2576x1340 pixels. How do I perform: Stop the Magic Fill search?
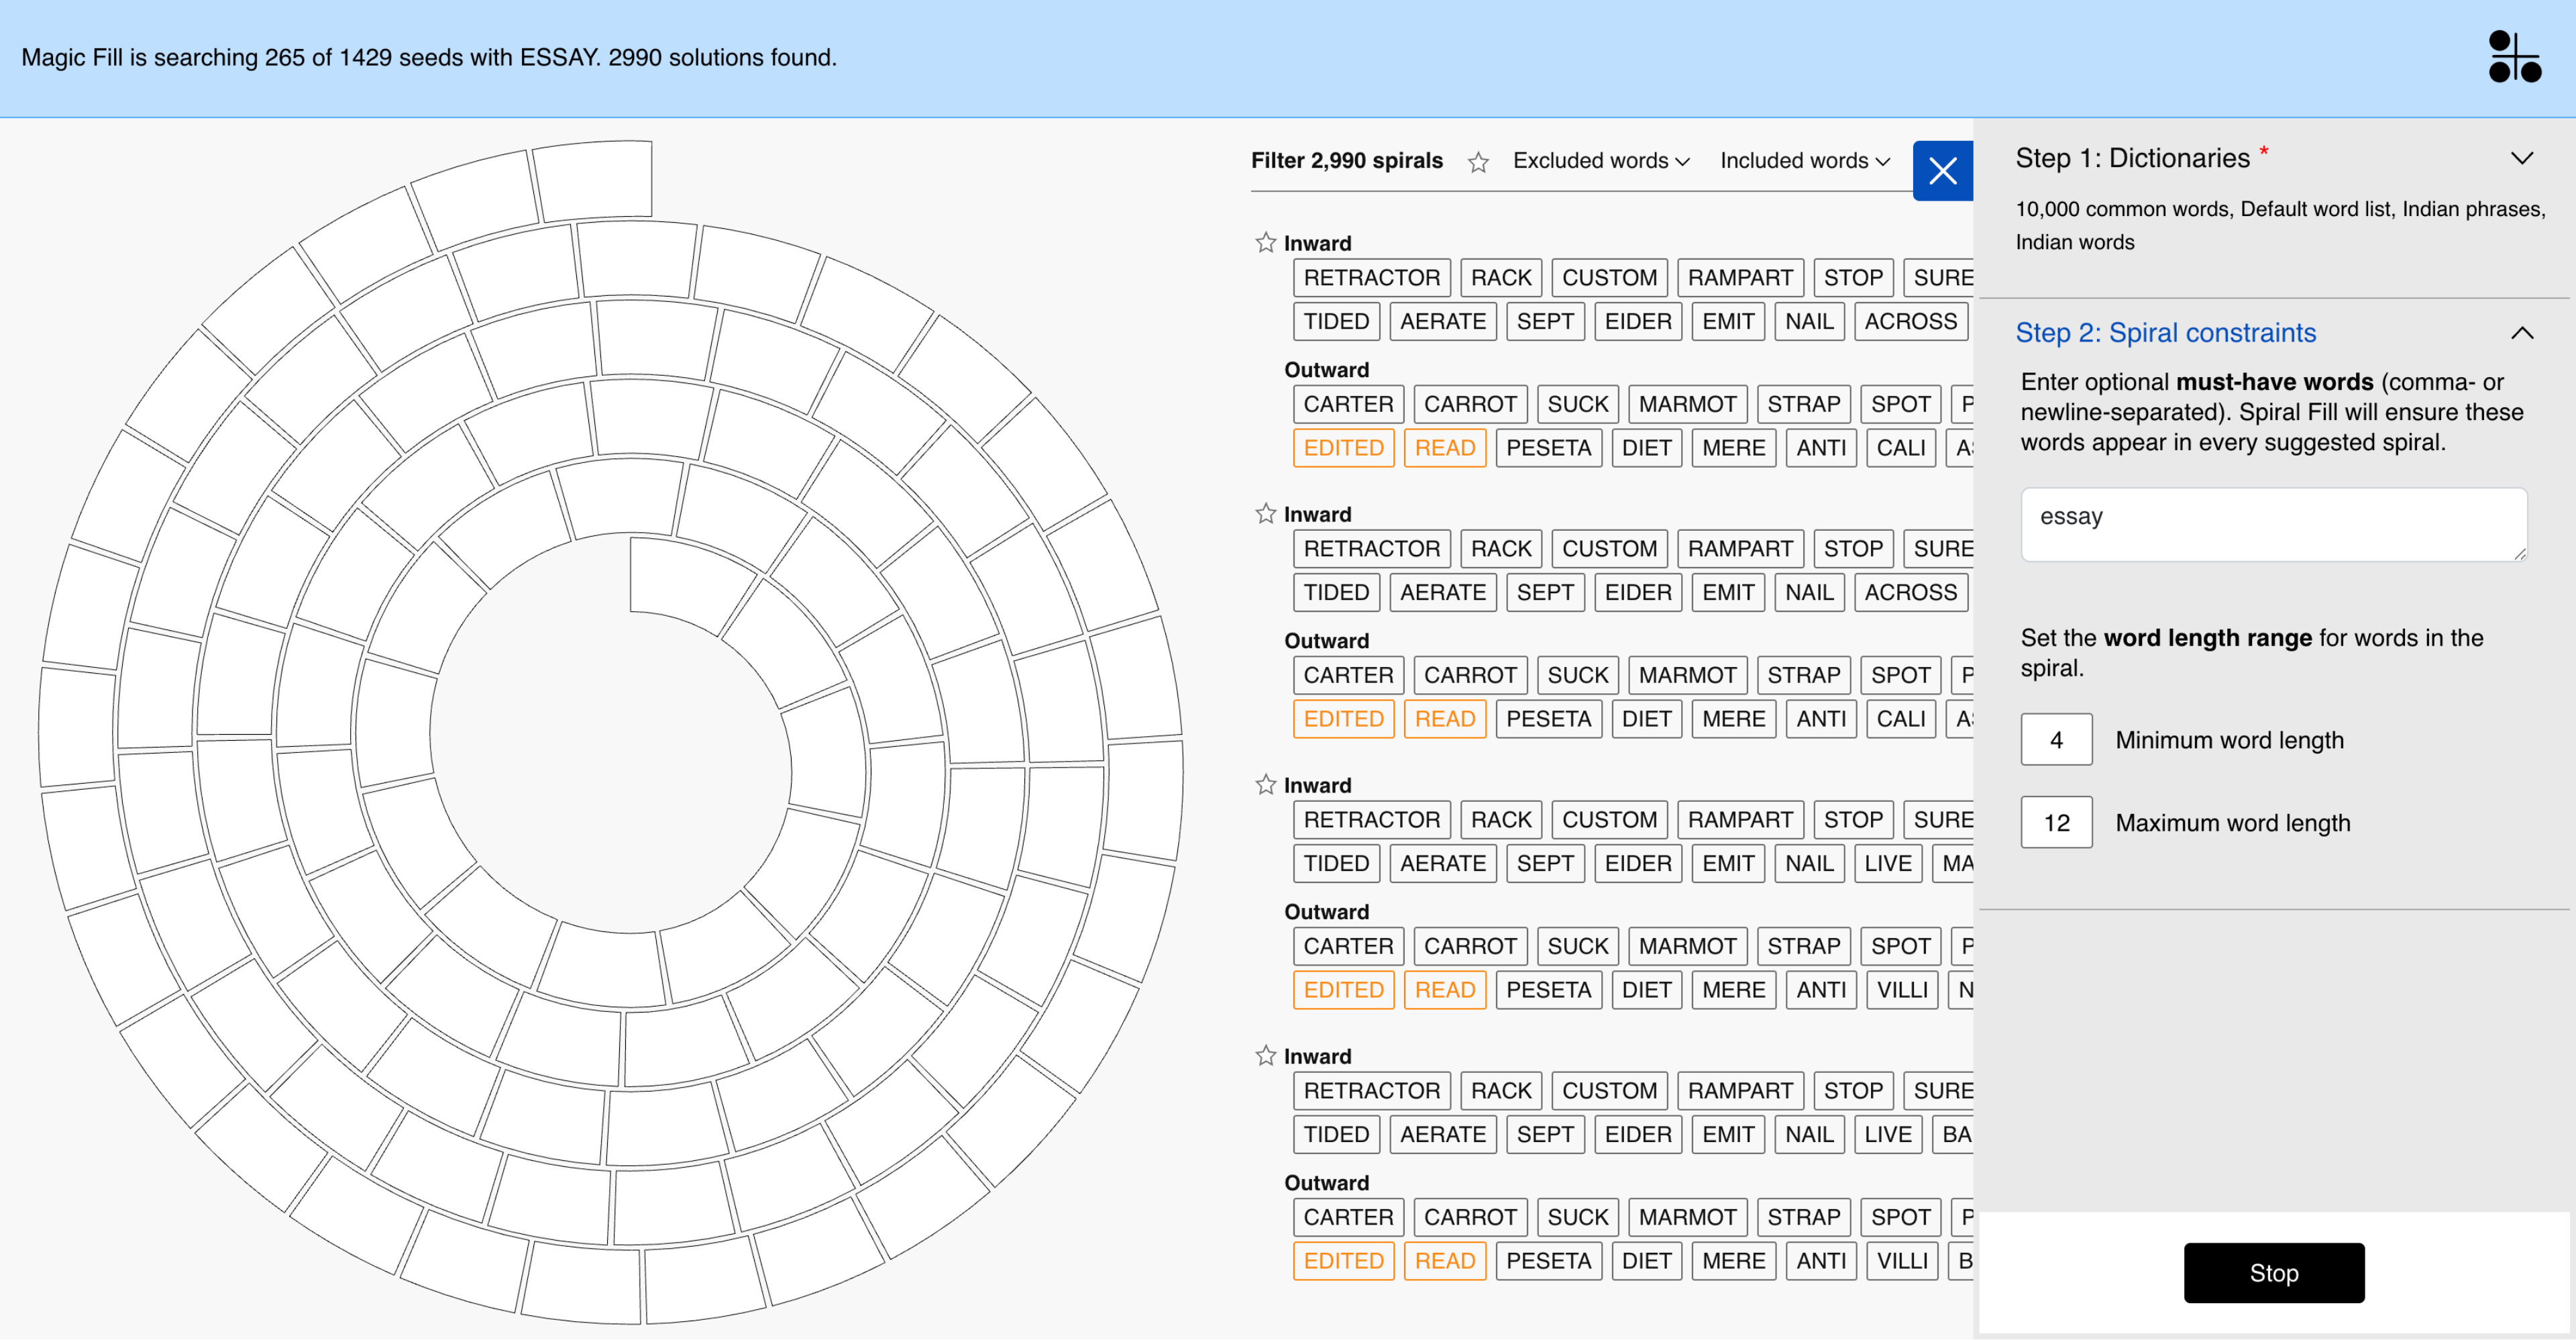point(2273,1273)
